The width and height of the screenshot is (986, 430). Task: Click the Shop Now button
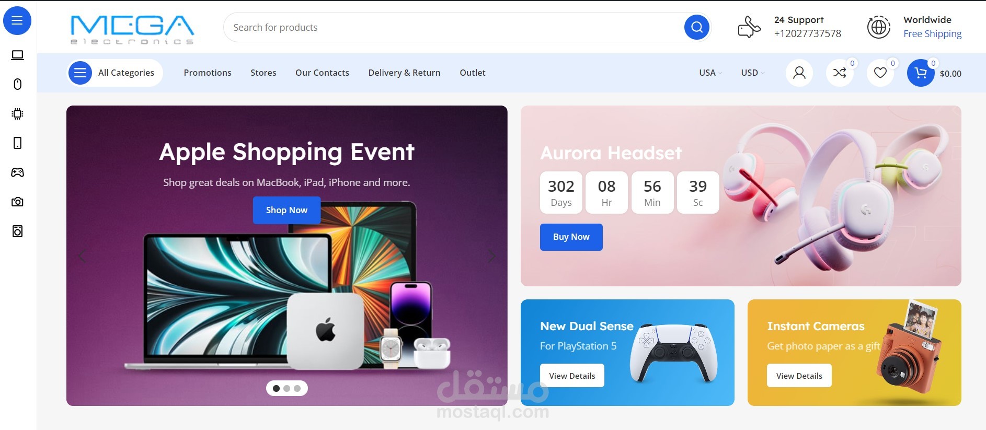point(286,210)
